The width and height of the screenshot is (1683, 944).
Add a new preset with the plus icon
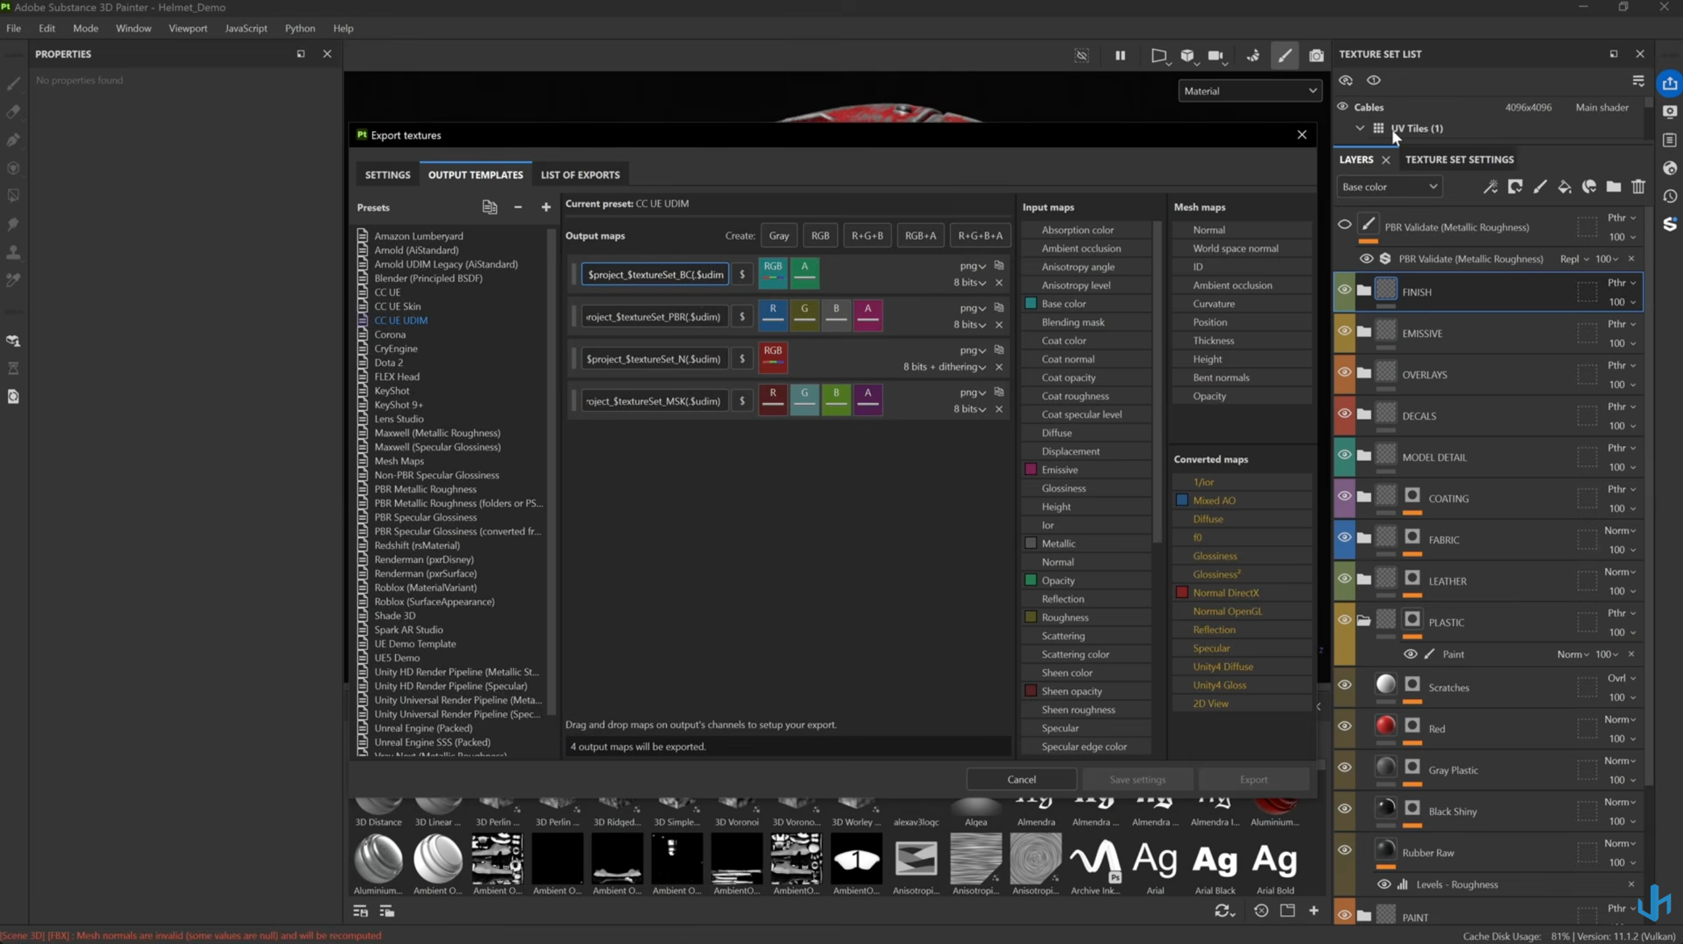point(546,207)
